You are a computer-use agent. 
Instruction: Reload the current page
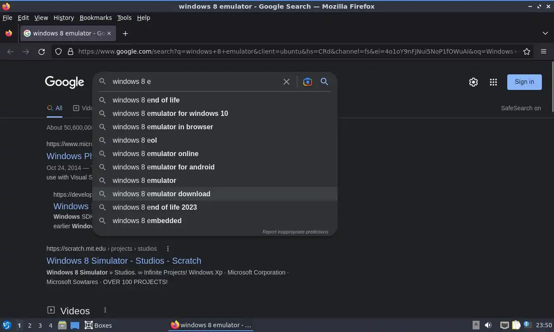point(42,51)
